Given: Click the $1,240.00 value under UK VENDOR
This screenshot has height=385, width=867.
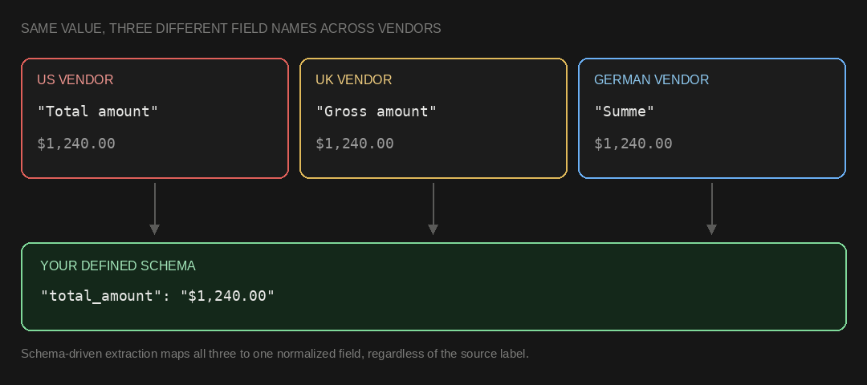Looking at the screenshot, I should point(355,144).
